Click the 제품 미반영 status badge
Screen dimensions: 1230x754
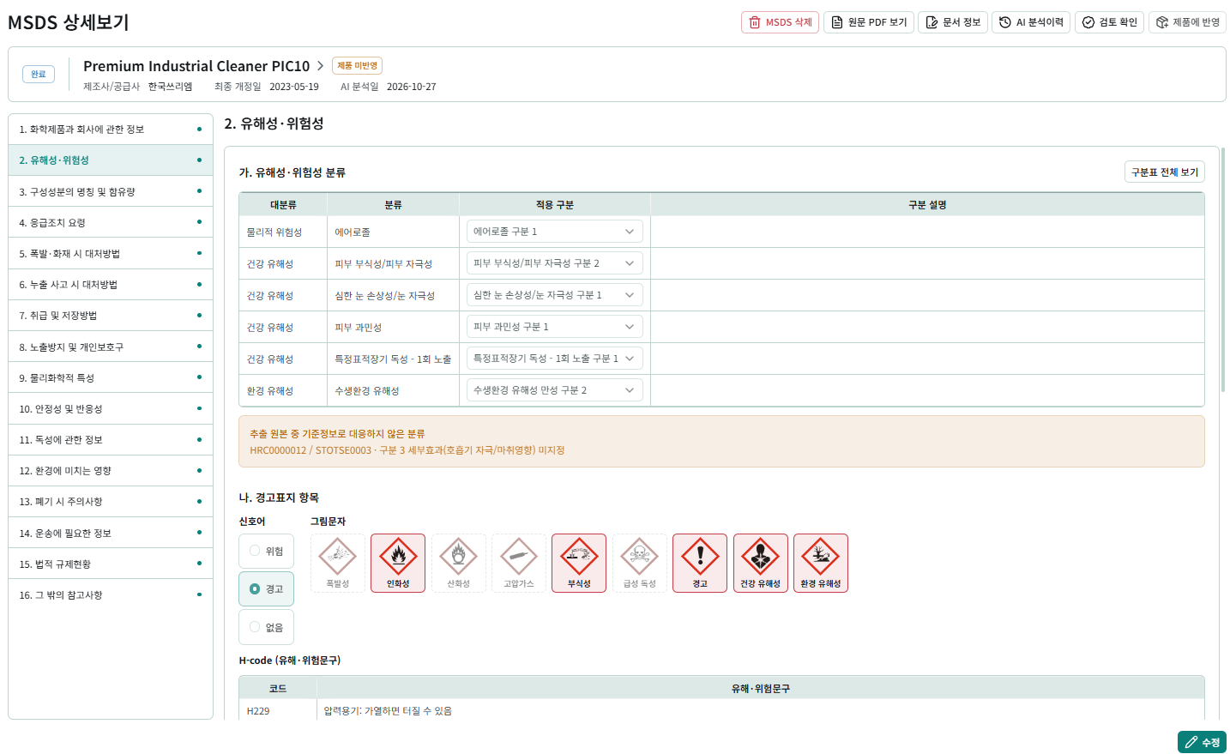point(357,66)
